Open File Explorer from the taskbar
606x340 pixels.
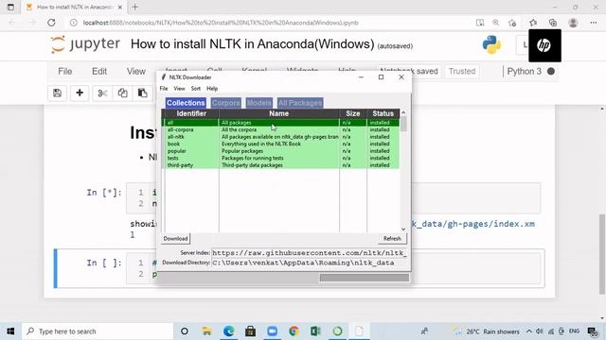tap(206, 331)
